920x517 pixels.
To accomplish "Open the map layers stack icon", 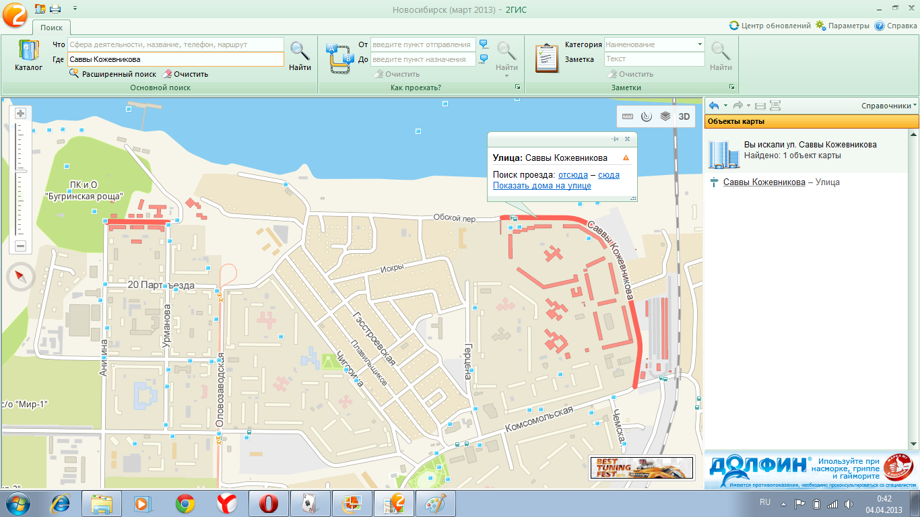I will tap(665, 116).
